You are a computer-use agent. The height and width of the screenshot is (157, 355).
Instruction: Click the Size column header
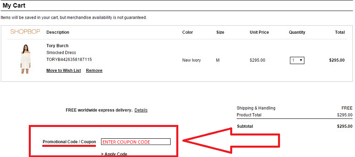coord(220,32)
